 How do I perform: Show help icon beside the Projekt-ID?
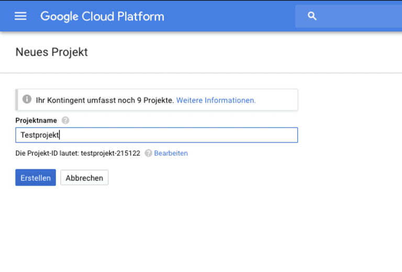[x=148, y=153]
